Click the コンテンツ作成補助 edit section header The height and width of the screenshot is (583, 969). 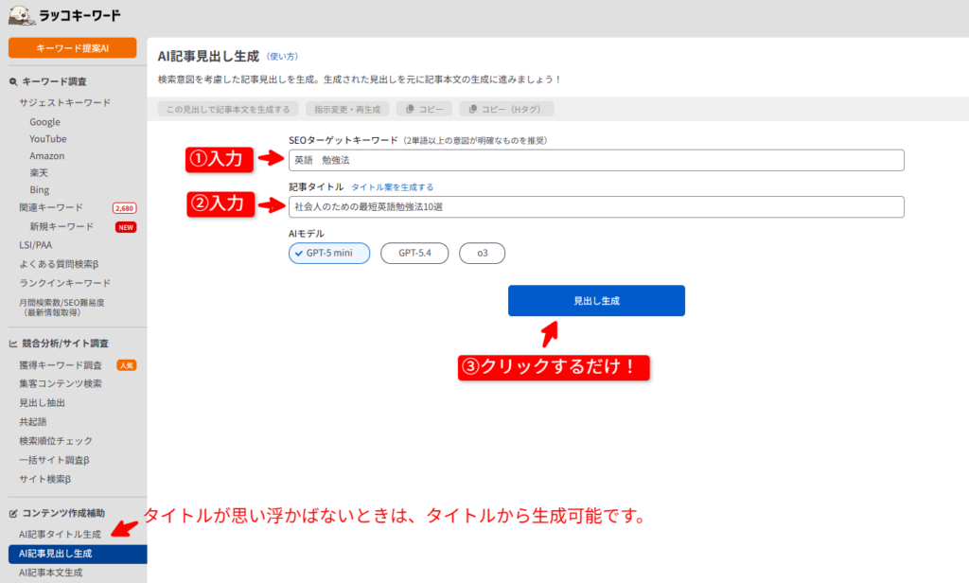(62, 514)
